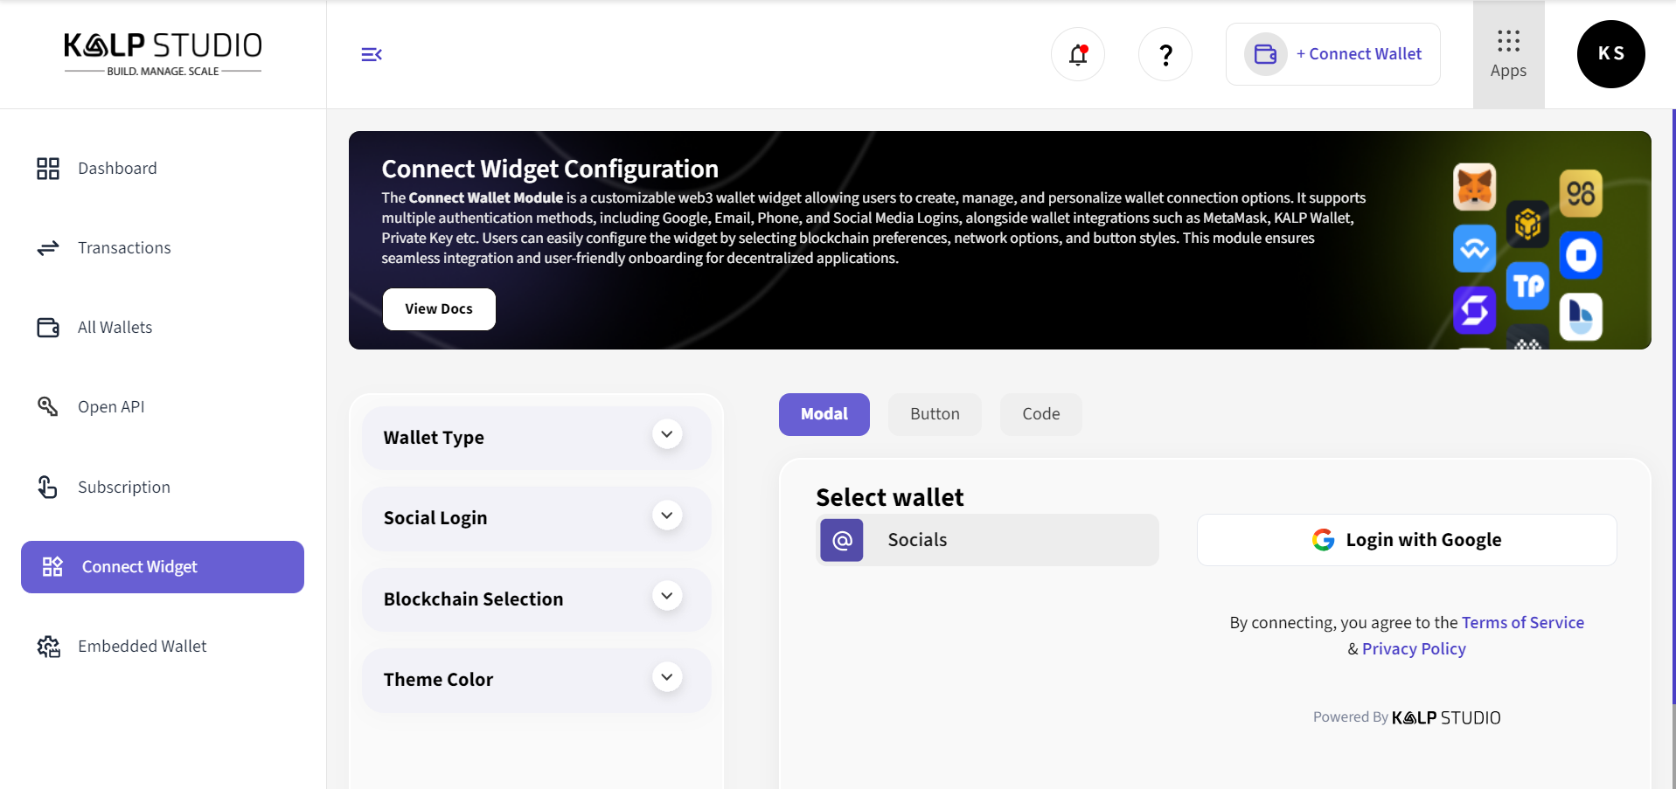The height and width of the screenshot is (789, 1676).
Task: Switch to the Button tab
Action: (935, 414)
